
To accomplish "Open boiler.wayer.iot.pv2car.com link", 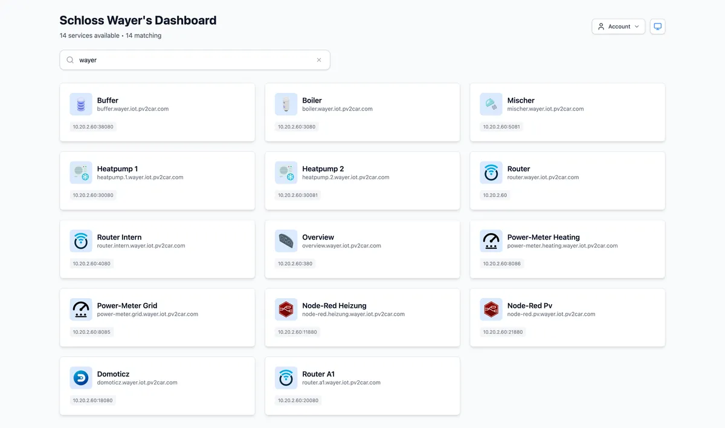I will pos(338,109).
